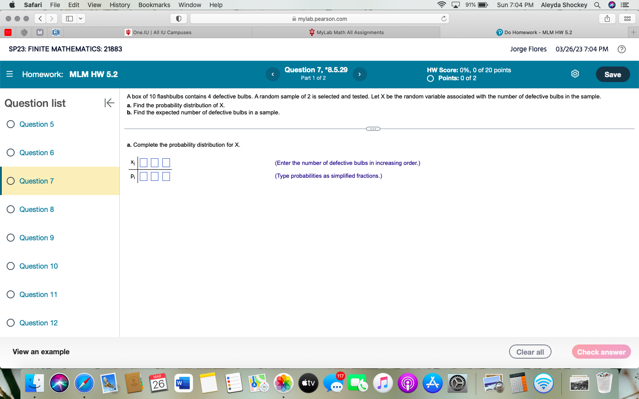Go back to the previous question arrow
This screenshot has width=639, height=399.
click(x=273, y=74)
